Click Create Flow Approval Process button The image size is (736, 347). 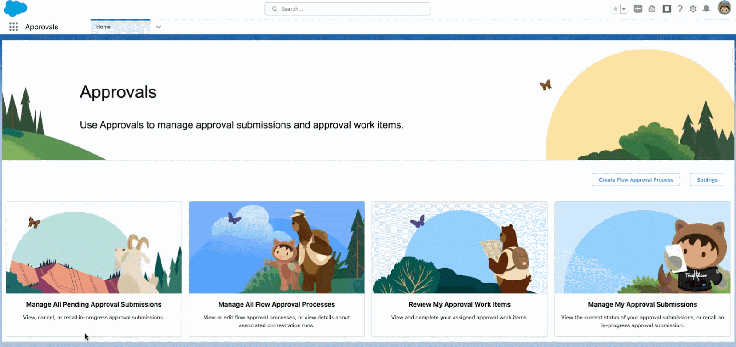(x=636, y=180)
